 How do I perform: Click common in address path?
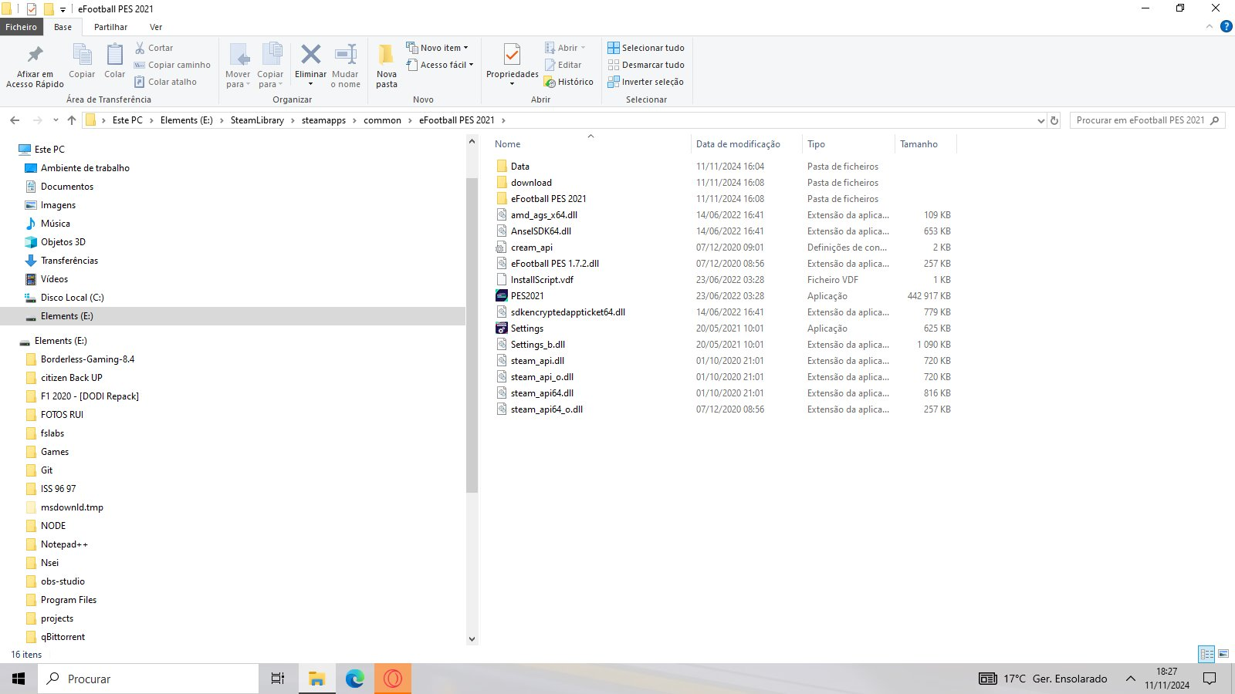click(x=382, y=120)
